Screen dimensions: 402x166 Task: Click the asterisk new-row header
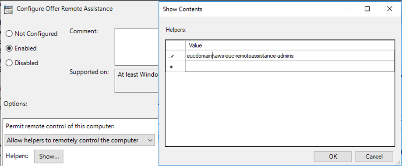pos(175,67)
